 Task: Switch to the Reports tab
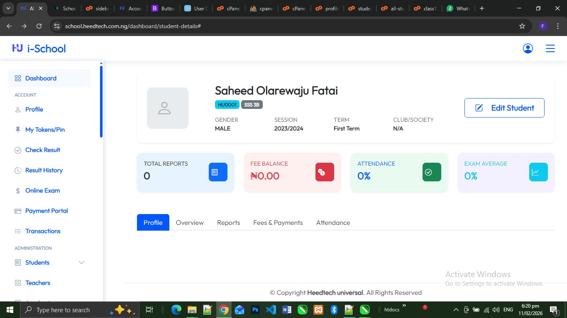228,222
